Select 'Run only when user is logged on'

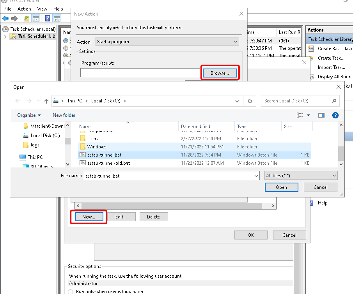[x=71, y=292]
